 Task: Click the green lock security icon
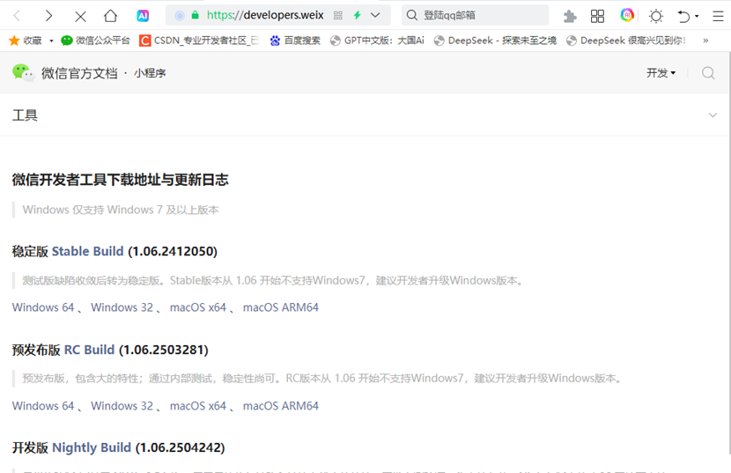pyautogui.click(x=196, y=15)
